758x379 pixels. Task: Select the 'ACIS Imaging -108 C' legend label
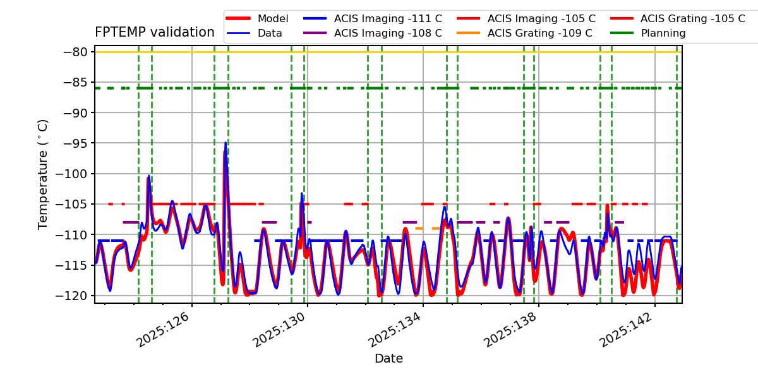pyautogui.click(x=388, y=33)
